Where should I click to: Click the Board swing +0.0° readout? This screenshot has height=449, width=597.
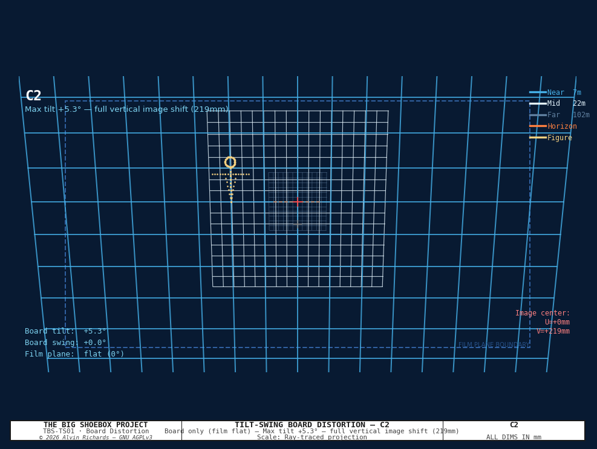tap(65, 343)
